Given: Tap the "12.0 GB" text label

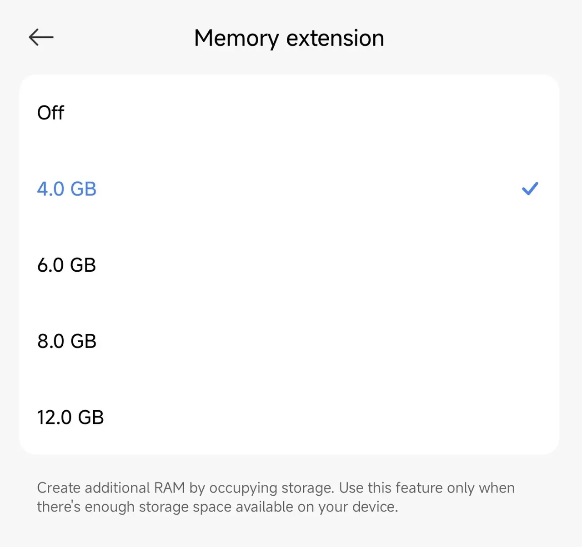Looking at the screenshot, I should (x=70, y=418).
